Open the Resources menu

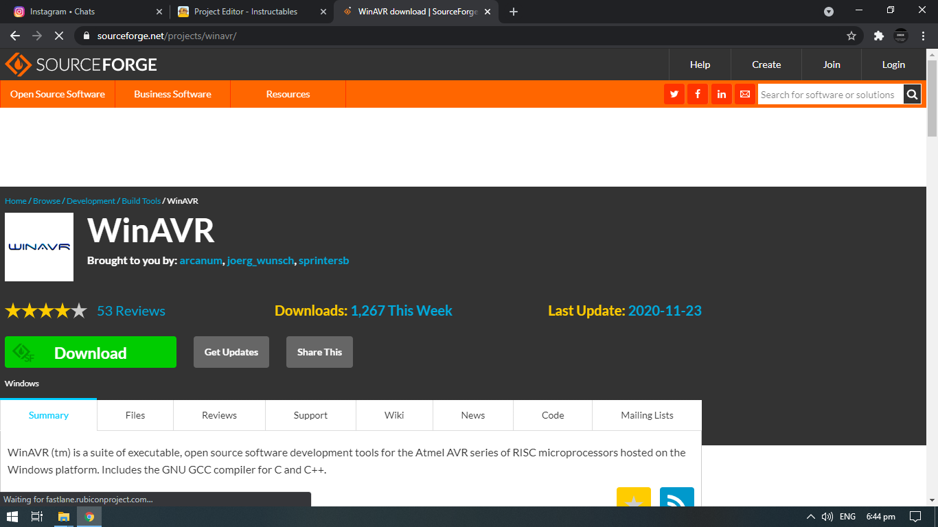coord(288,94)
